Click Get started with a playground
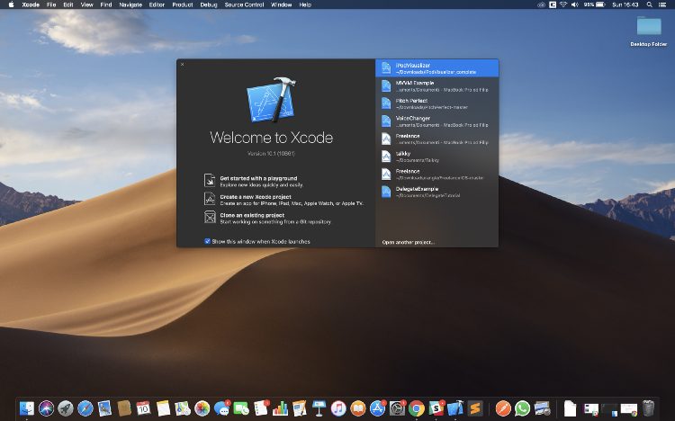Image resolution: width=675 pixels, height=421 pixels. coord(258,178)
